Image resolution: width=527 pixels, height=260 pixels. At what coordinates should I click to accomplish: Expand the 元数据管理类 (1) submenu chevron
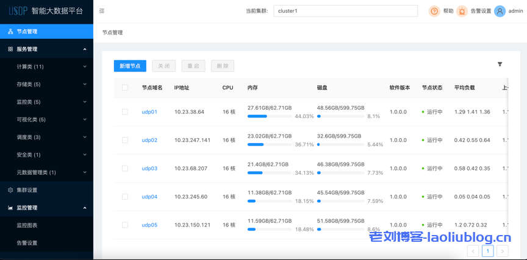point(85,172)
